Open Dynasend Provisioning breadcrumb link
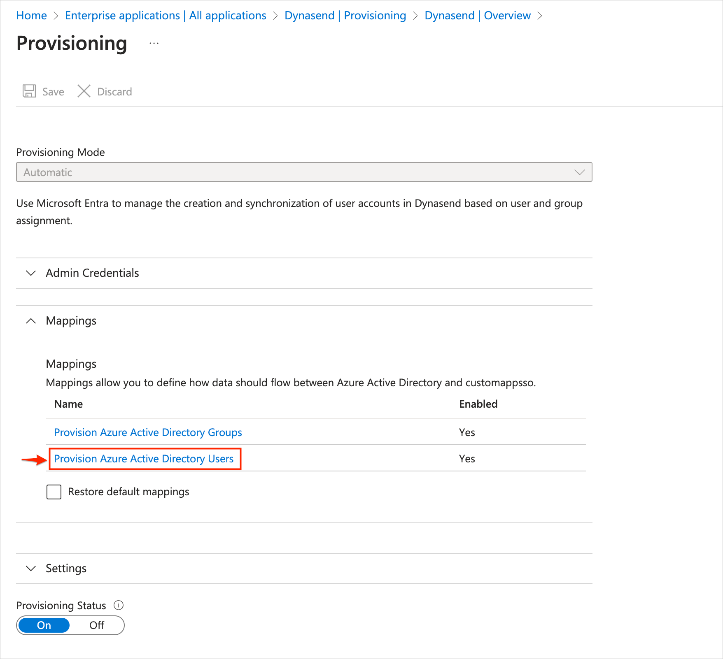The width and height of the screenshot is (723, 659). click(345, 16)
